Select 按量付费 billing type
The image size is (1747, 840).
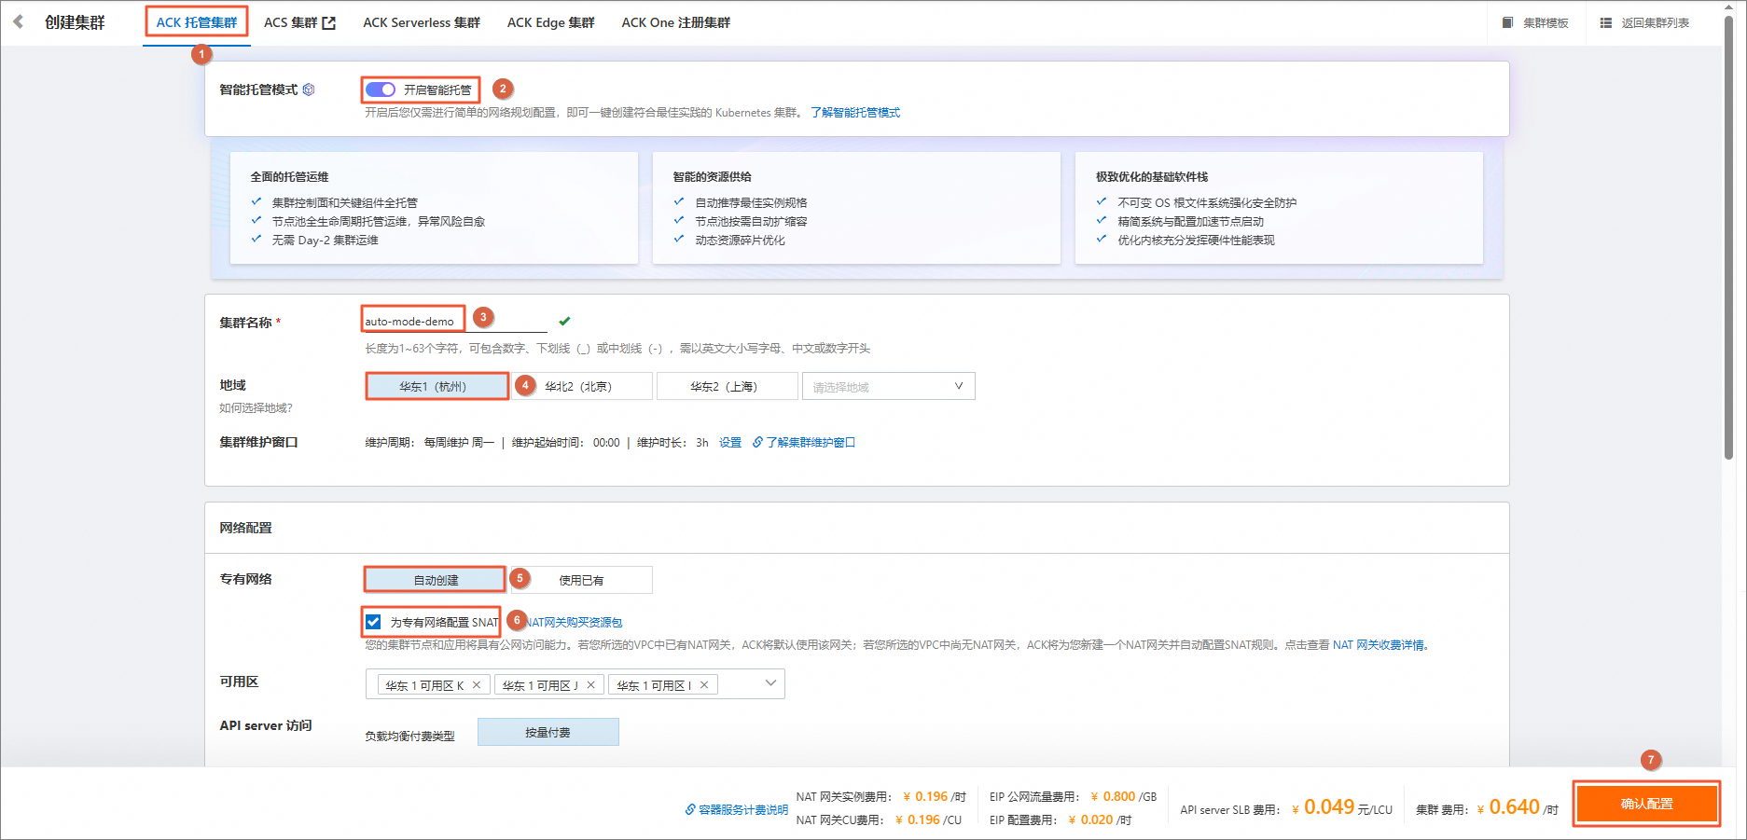[x=548, y=732]
